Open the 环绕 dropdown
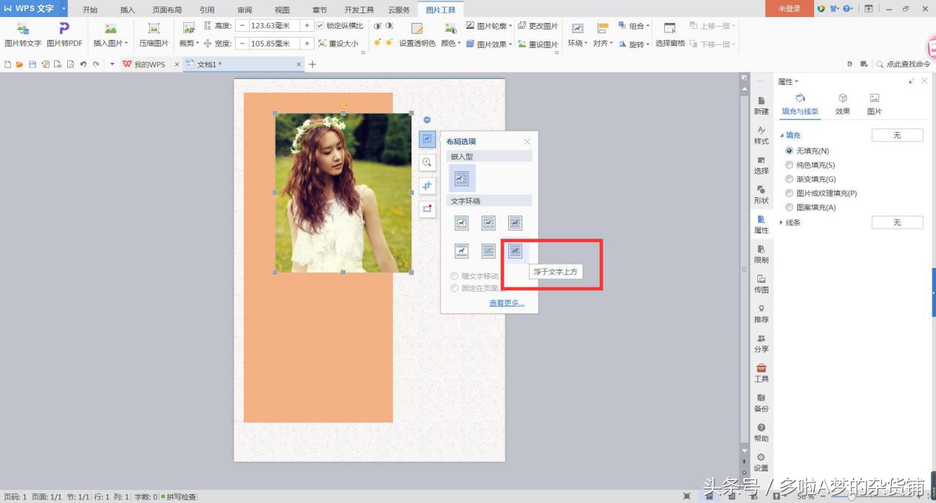Viewport: 936px width, 503px height. (x=578, y=44)
